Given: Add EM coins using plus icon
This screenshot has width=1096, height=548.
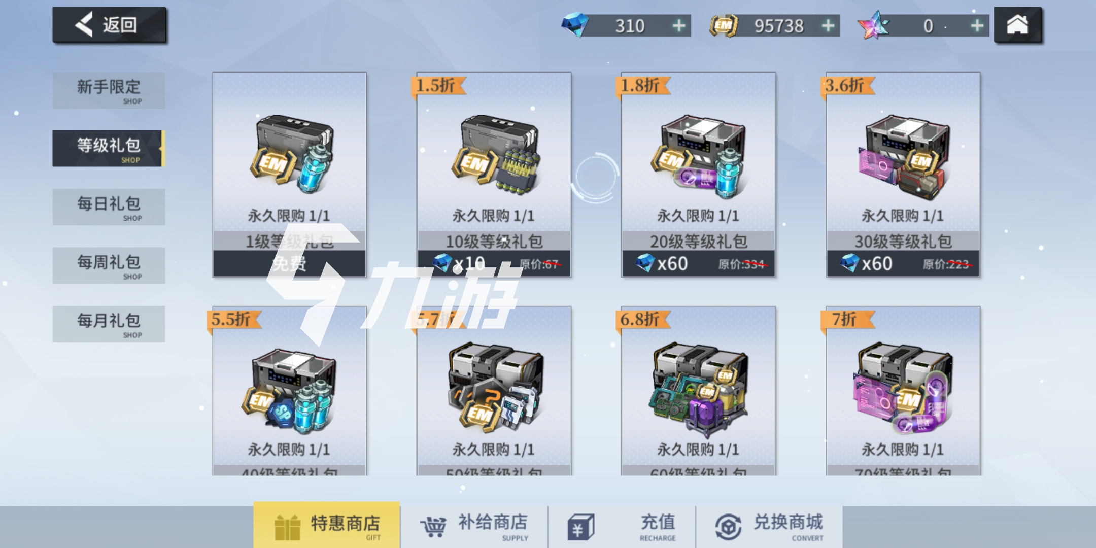Looking at the screenshot, I should pos(828,25).
